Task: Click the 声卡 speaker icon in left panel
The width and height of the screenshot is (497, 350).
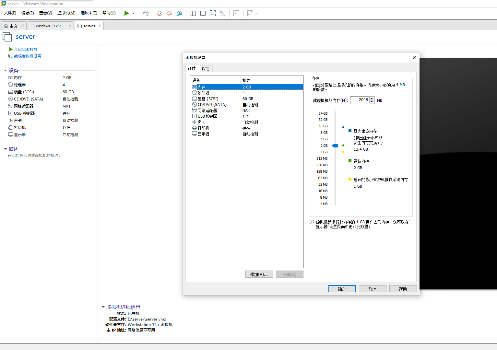Action: [11, 120]
